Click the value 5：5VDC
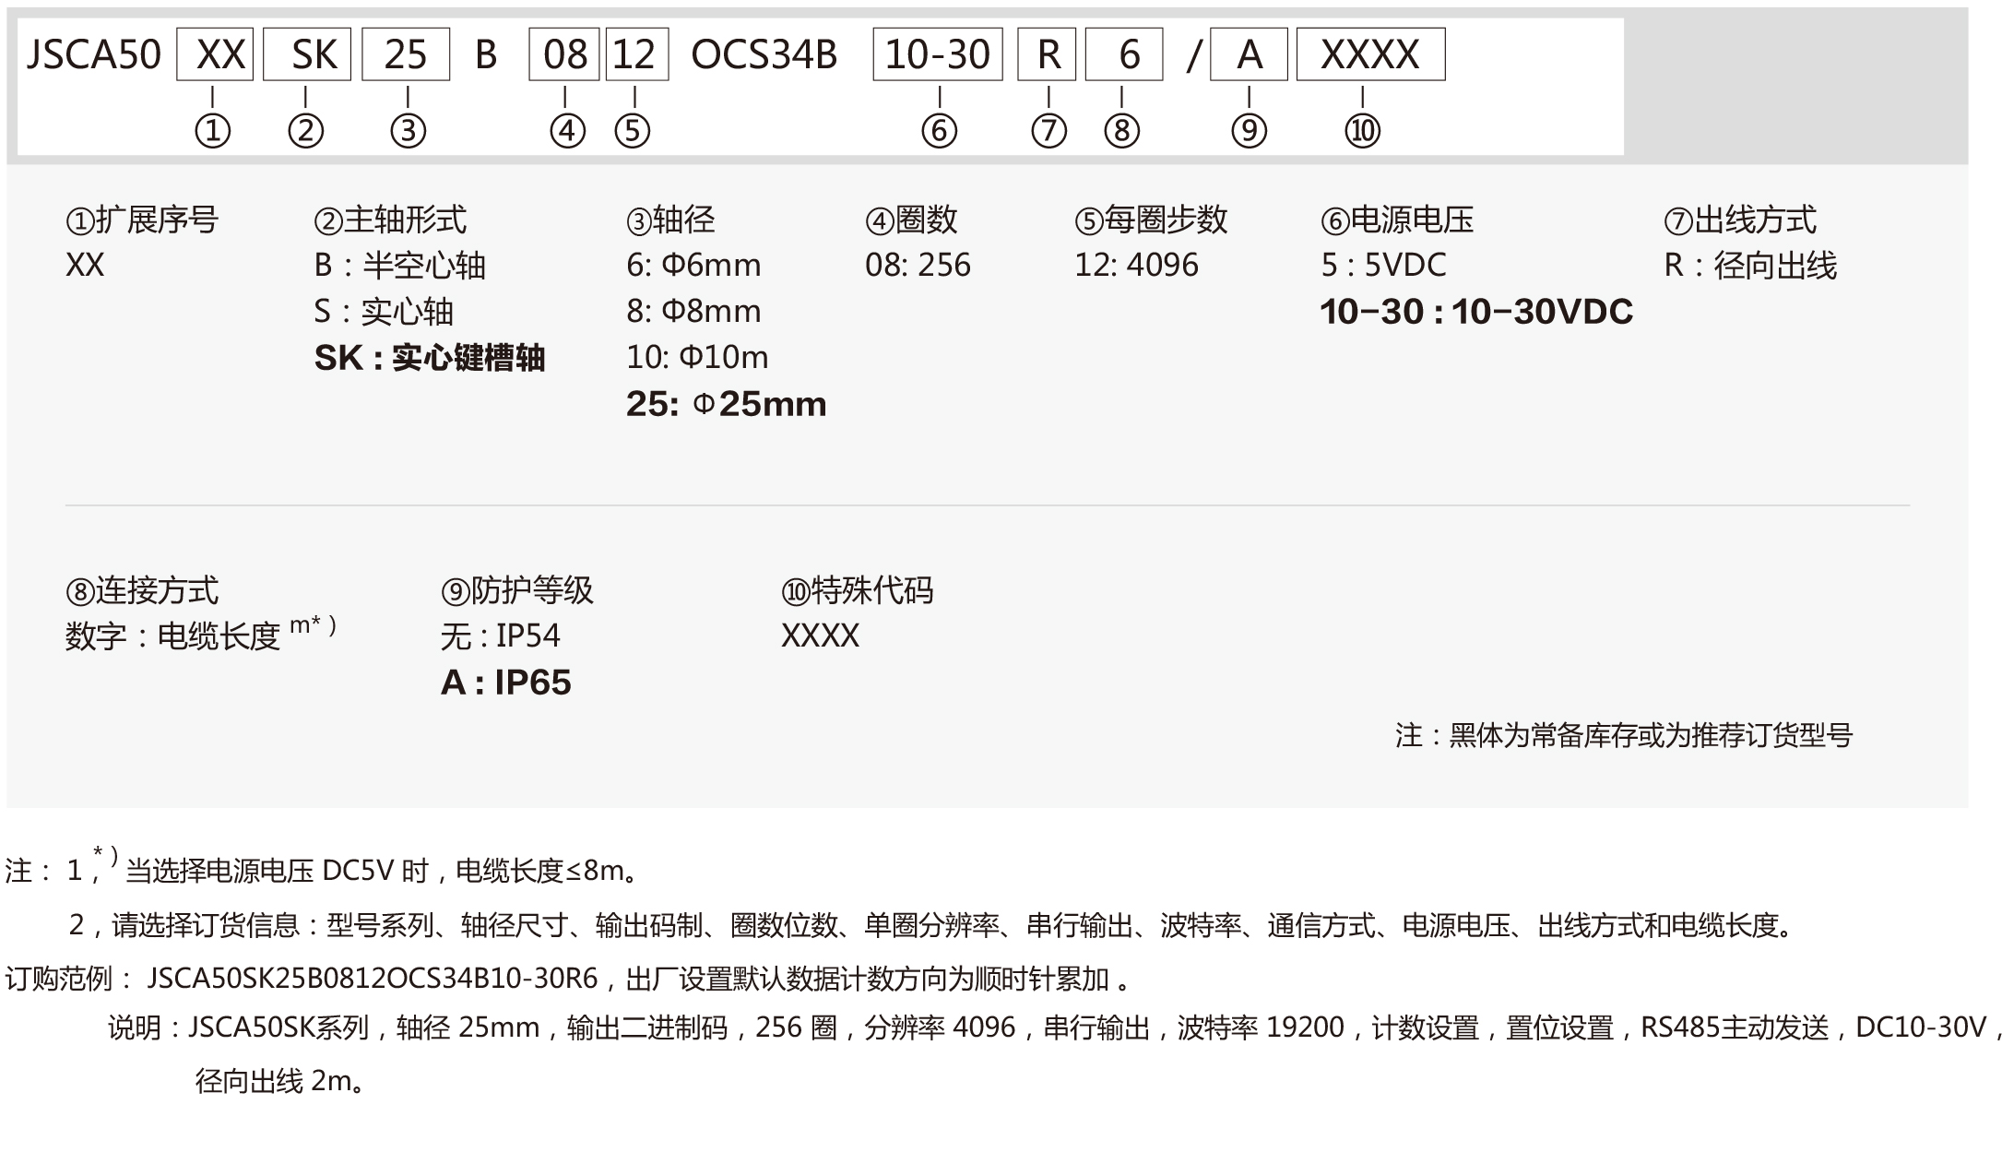This screenshot has height=1164, width=2002. click(1383, 266)
